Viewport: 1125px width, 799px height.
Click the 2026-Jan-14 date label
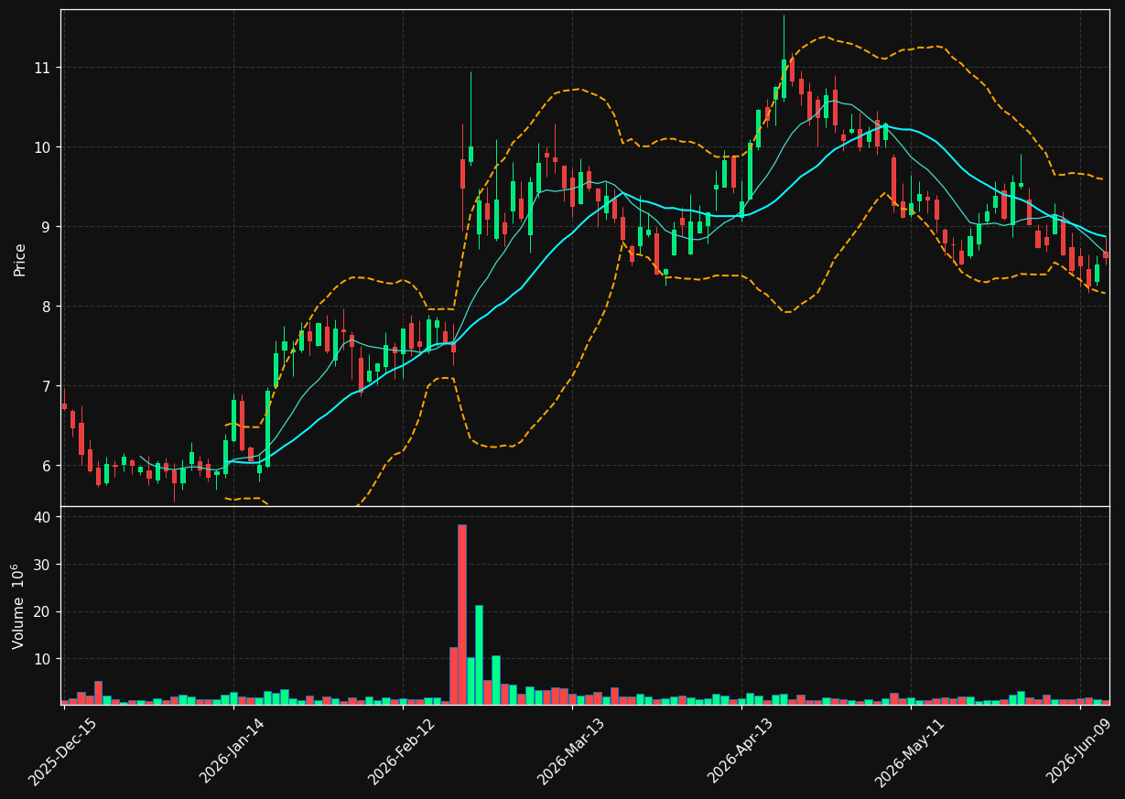[x=233, y=751]
